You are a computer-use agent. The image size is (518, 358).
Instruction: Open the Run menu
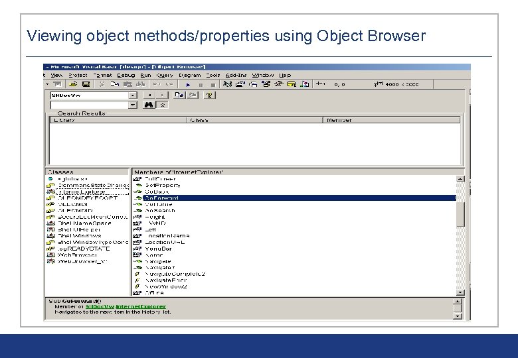coord(145,75)
